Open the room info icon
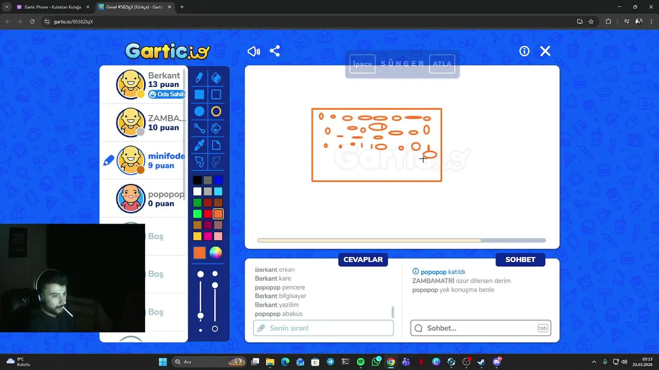 [524, 51]
